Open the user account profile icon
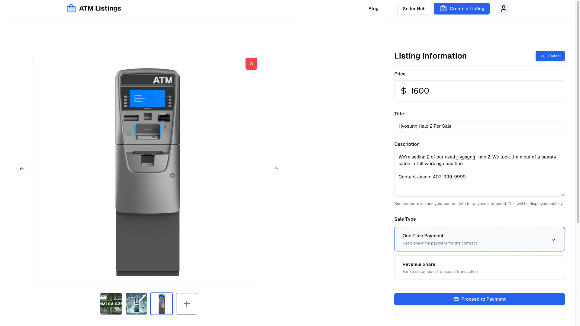 tap(504, 9)
